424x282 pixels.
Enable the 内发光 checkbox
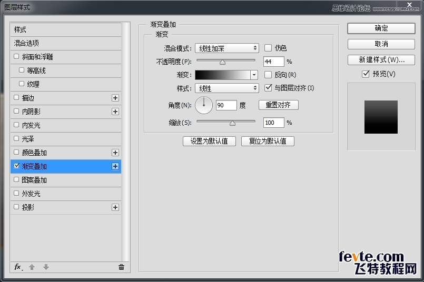point(16,125)
